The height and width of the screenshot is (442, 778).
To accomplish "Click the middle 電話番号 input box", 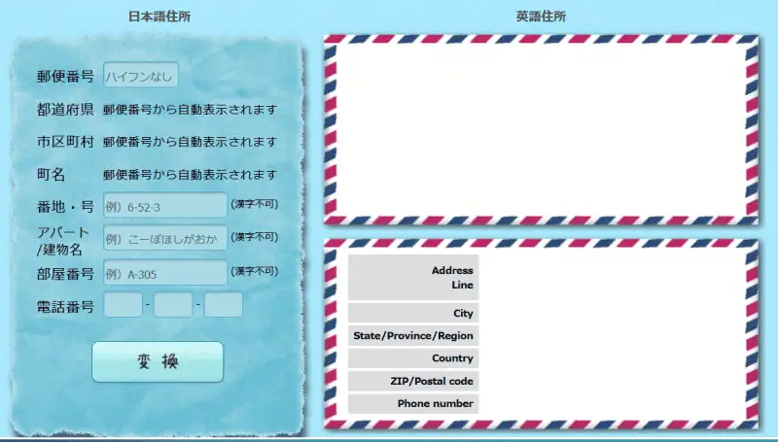I will pos(173,305).
